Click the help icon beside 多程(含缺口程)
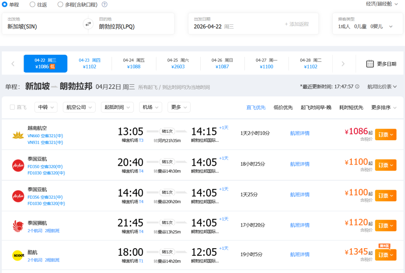Image resolution: width=405 pixels, height=273 pixels. (x=105, y=4)
